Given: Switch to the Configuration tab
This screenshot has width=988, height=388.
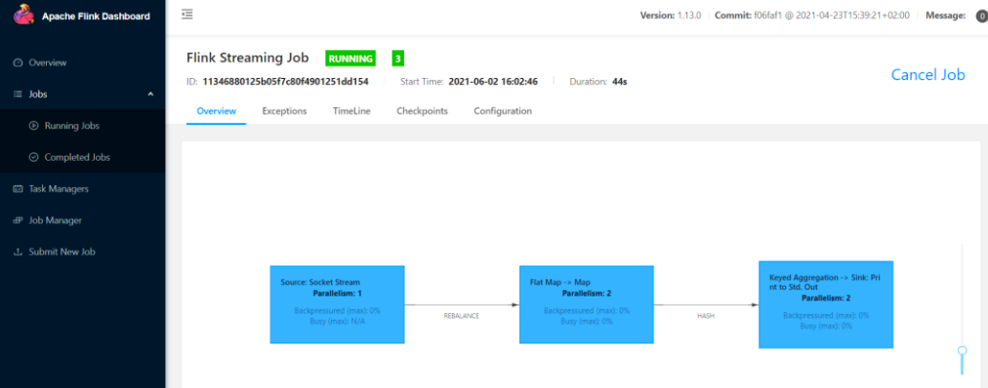Looking at the screenshot, I should [503, 111].
